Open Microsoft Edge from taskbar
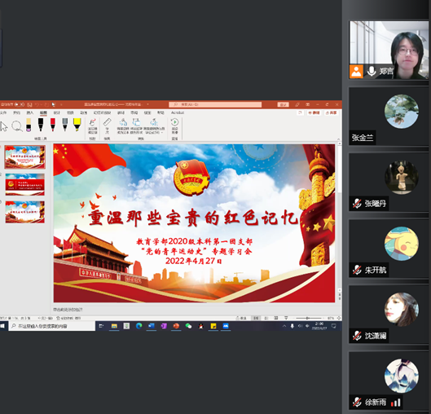 (139, 326)
